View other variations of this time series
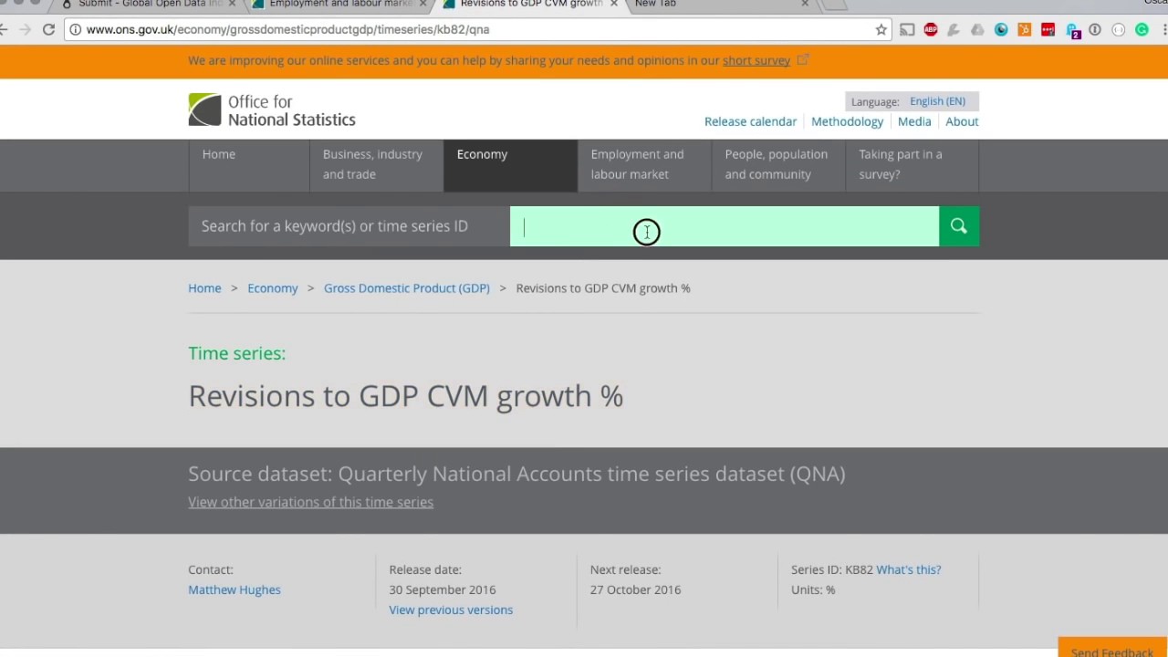This screenshot has height=657, width=1168. click(310, 502)
